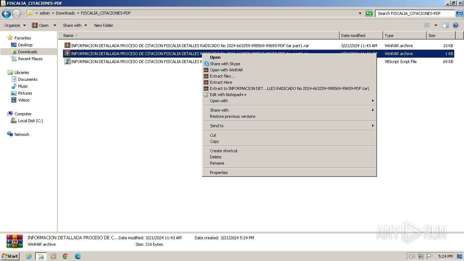Click the Action Center flag tray icon

tap(429, 256)
